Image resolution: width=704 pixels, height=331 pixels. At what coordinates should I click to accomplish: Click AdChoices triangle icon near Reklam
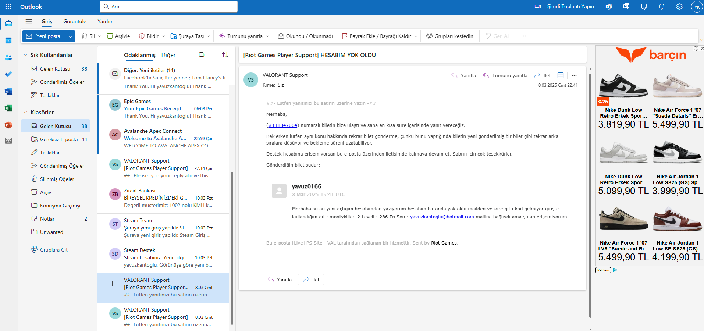point(615,270)
